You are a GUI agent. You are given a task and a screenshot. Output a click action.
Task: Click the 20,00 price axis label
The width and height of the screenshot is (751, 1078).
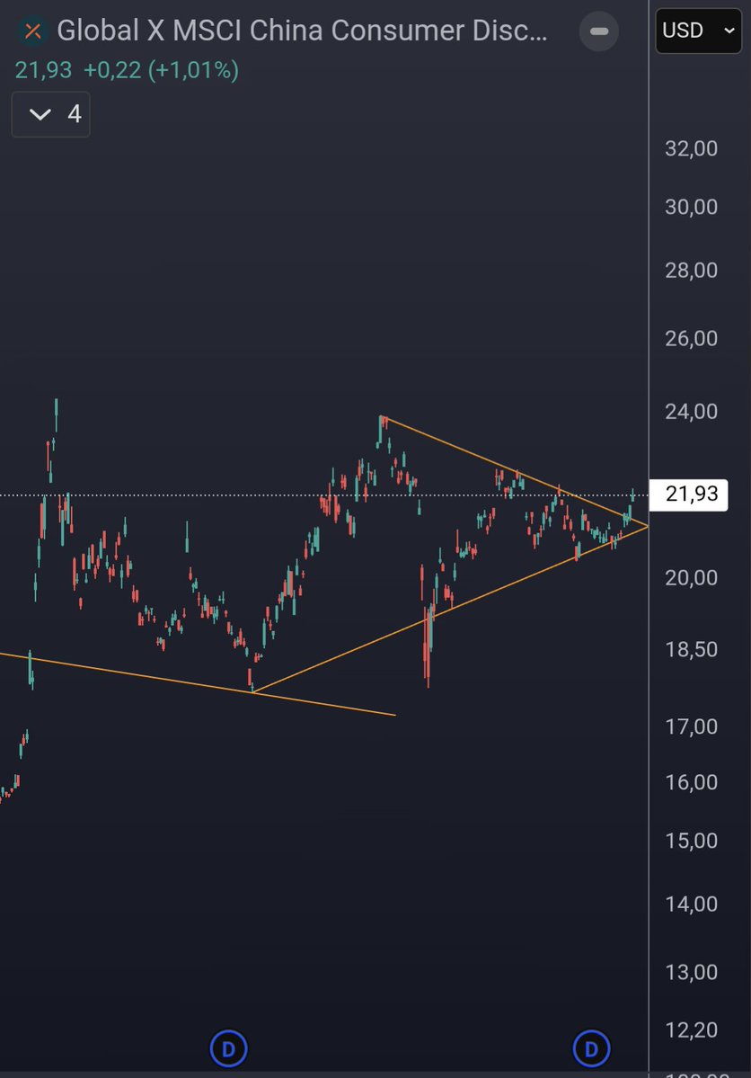tap(691, 577)
